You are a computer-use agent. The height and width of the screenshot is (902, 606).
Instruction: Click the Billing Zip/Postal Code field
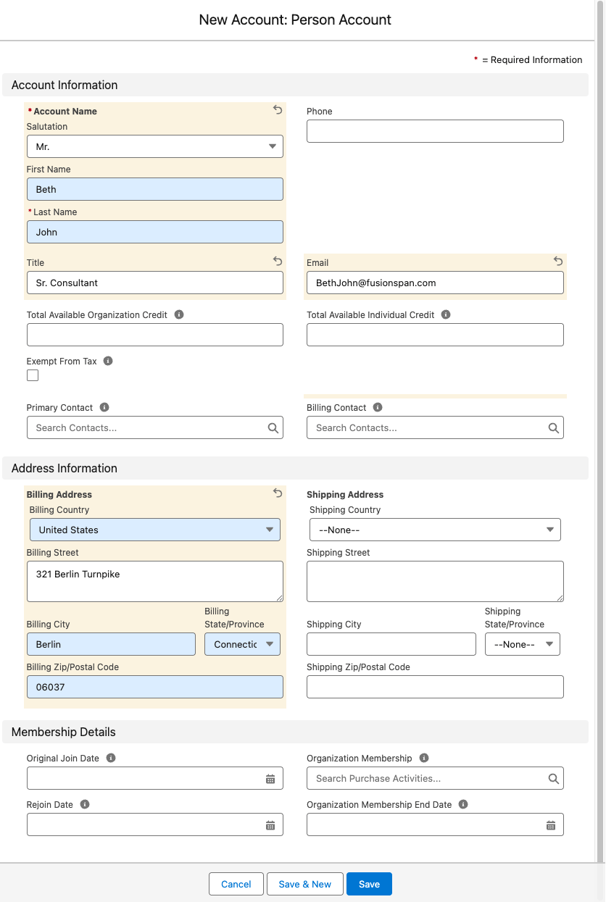[155, 687]
